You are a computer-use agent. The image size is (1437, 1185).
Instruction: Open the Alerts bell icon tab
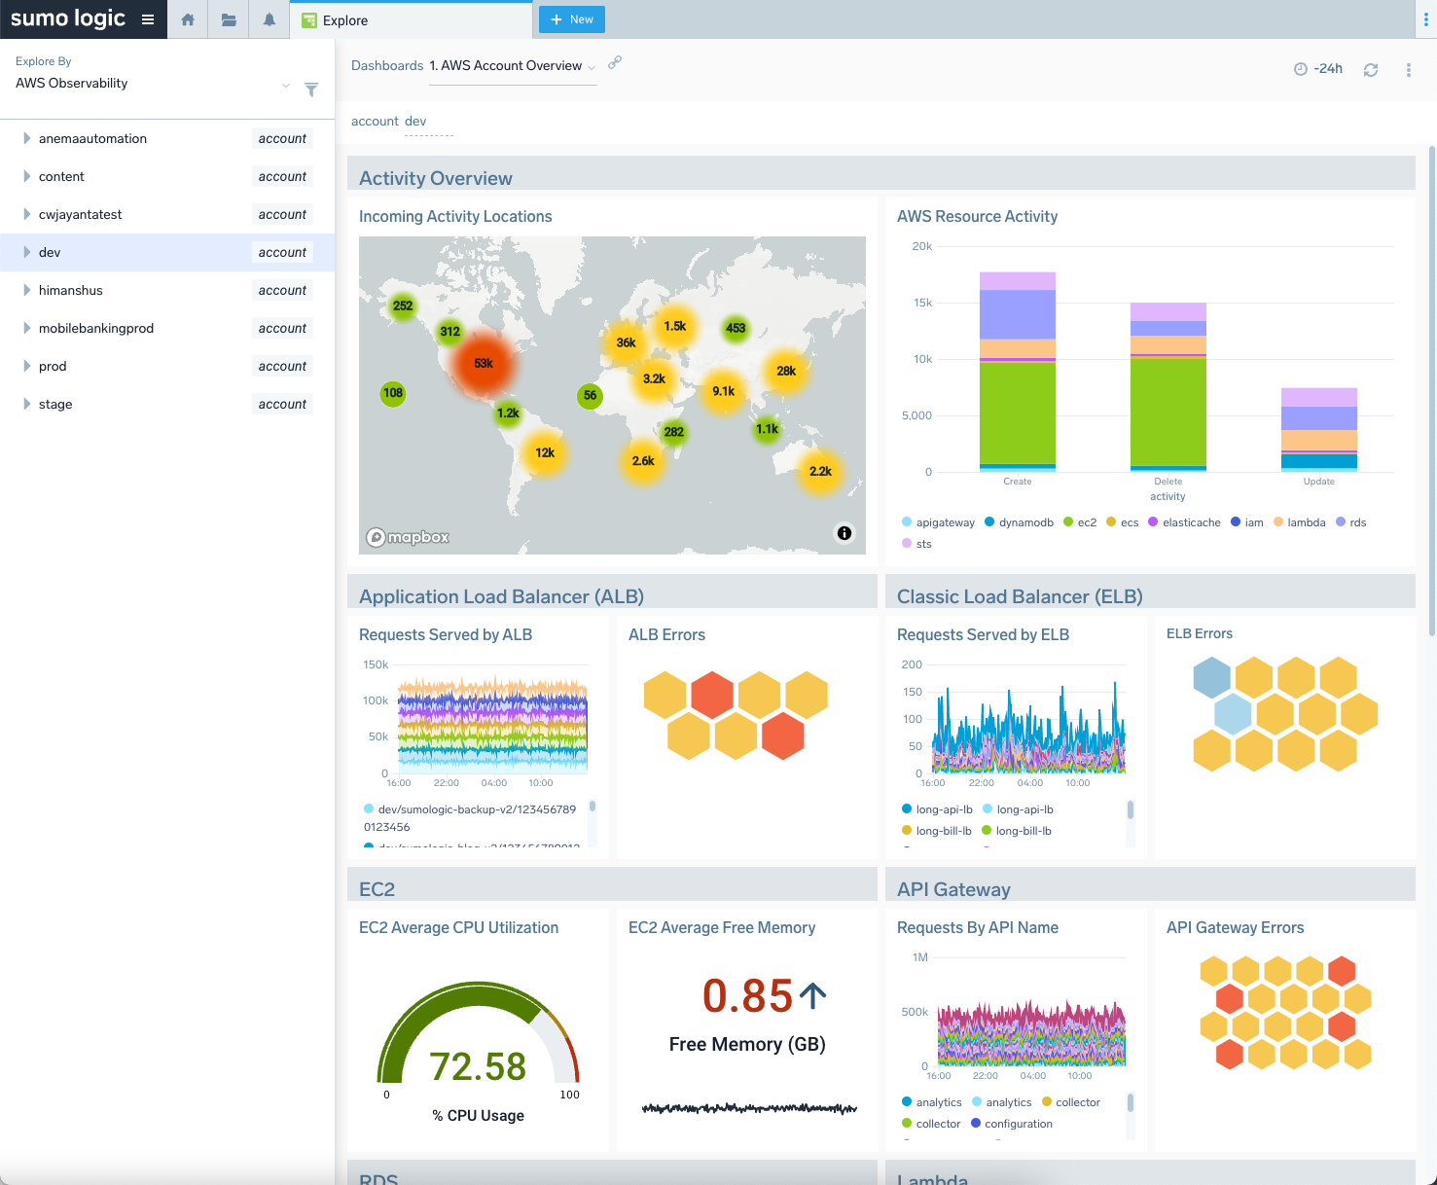pos(269,19)
